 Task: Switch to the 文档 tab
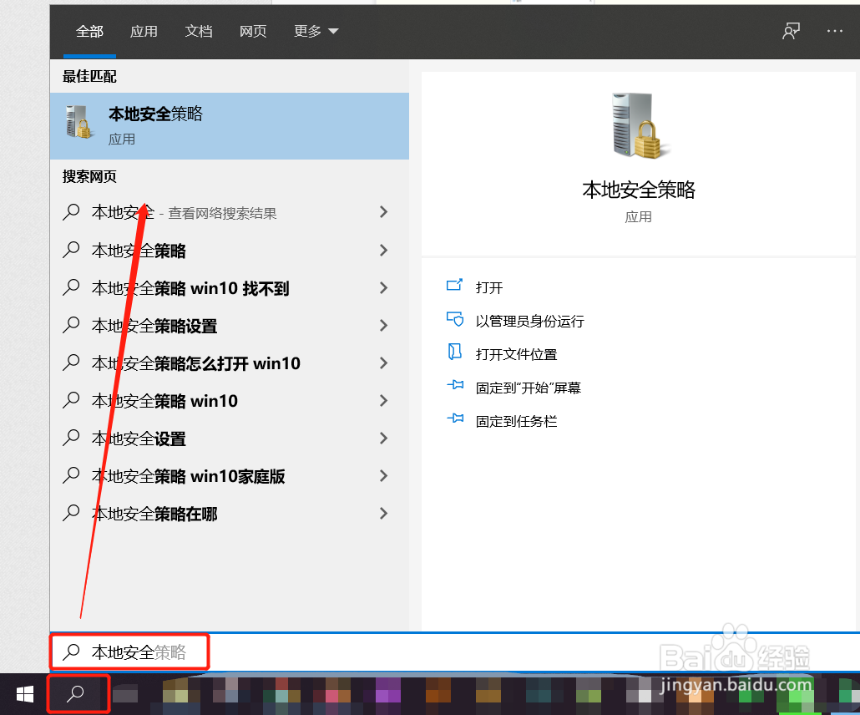(198, 31)
